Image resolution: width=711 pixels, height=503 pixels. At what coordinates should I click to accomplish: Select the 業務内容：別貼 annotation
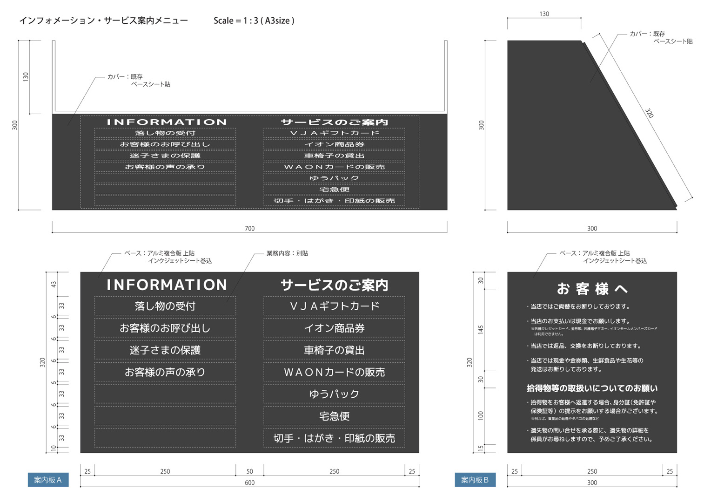(x=287, y=253)
